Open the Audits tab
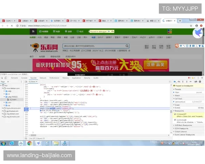205x164 pixels. (x=96, y=78)
